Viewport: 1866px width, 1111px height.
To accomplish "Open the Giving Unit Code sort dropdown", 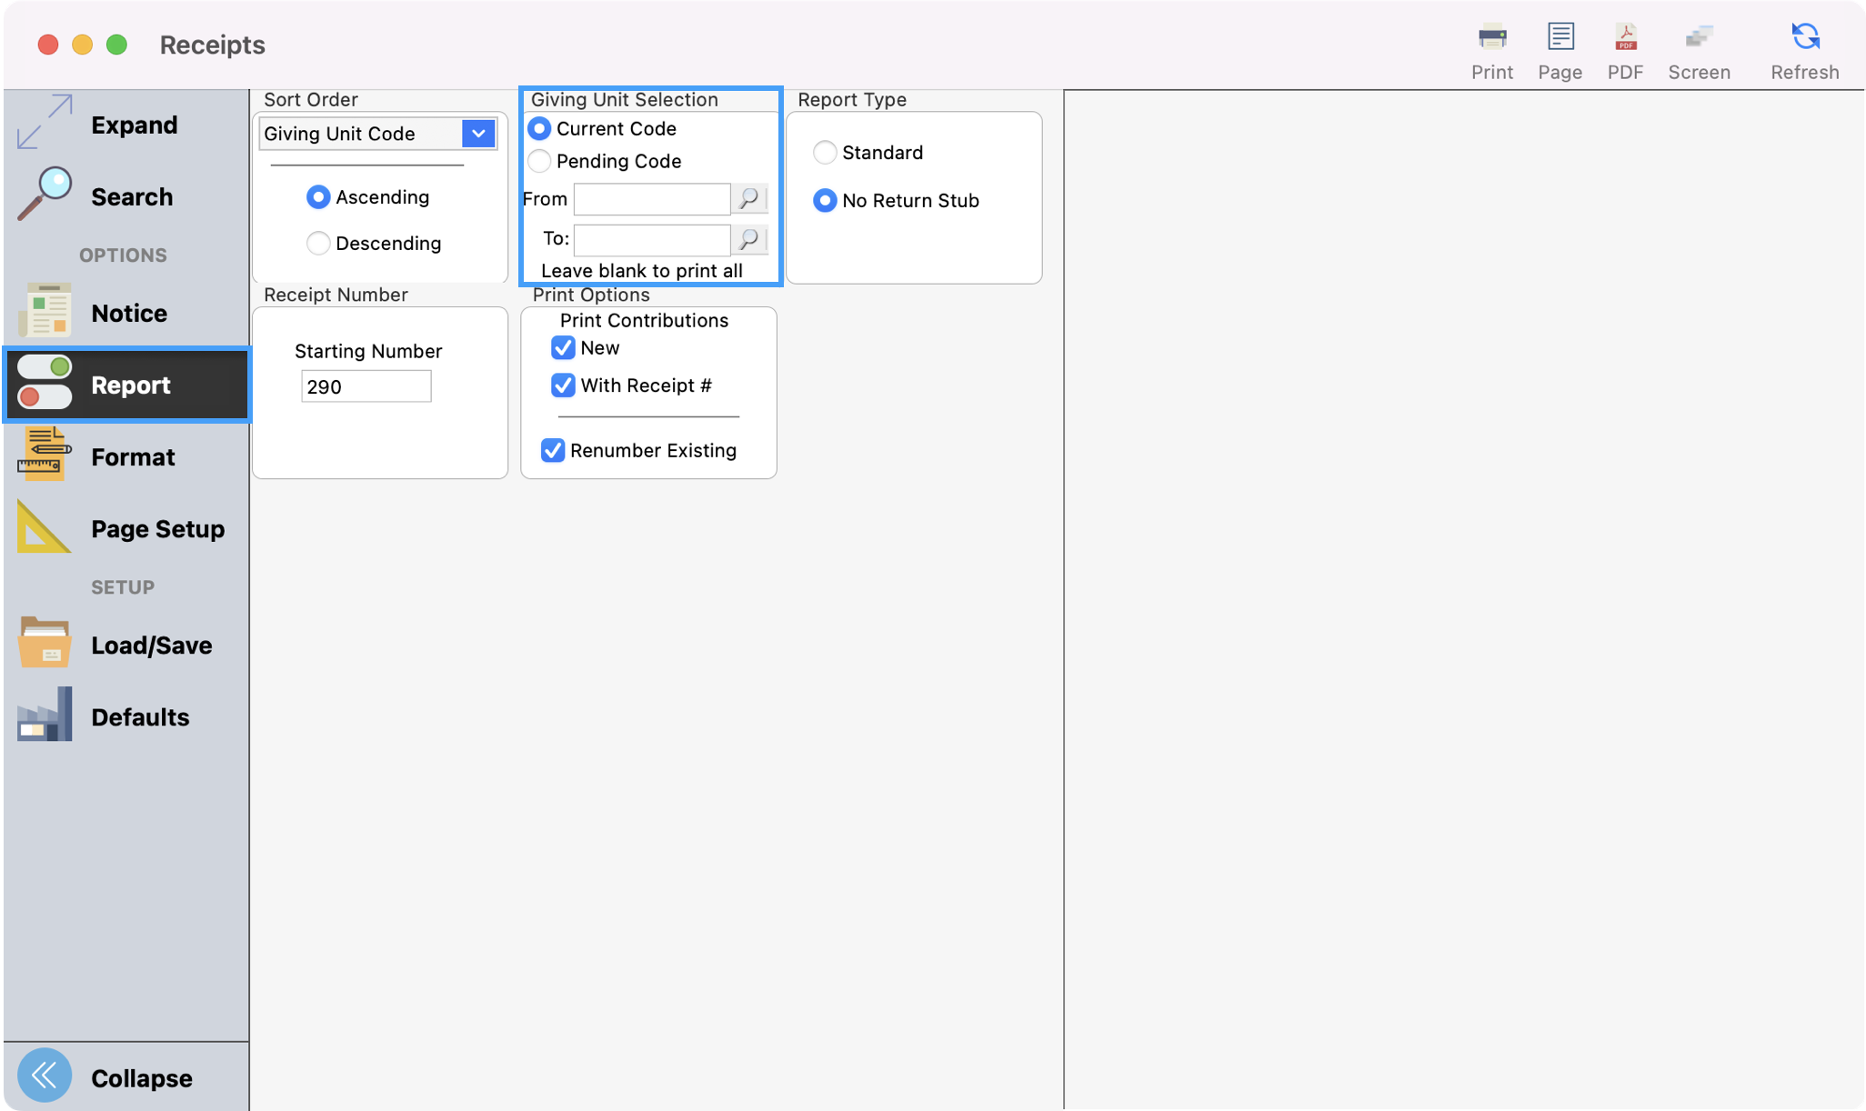I will pyautogui.click(x=477, y=134).
